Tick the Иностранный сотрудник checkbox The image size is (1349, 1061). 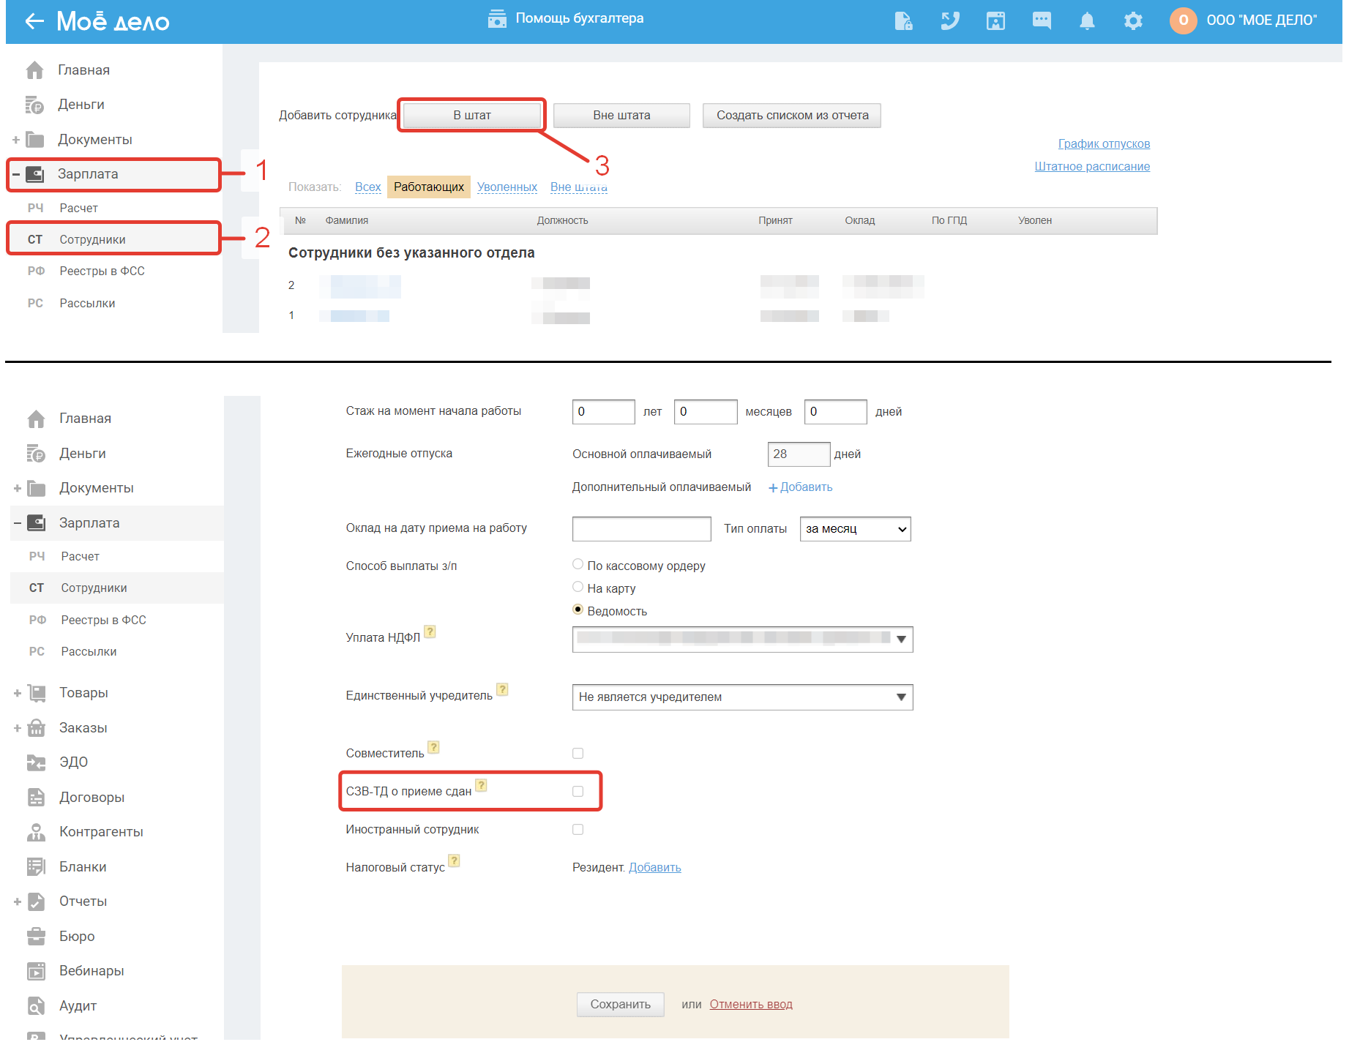[x=578, y=830]
